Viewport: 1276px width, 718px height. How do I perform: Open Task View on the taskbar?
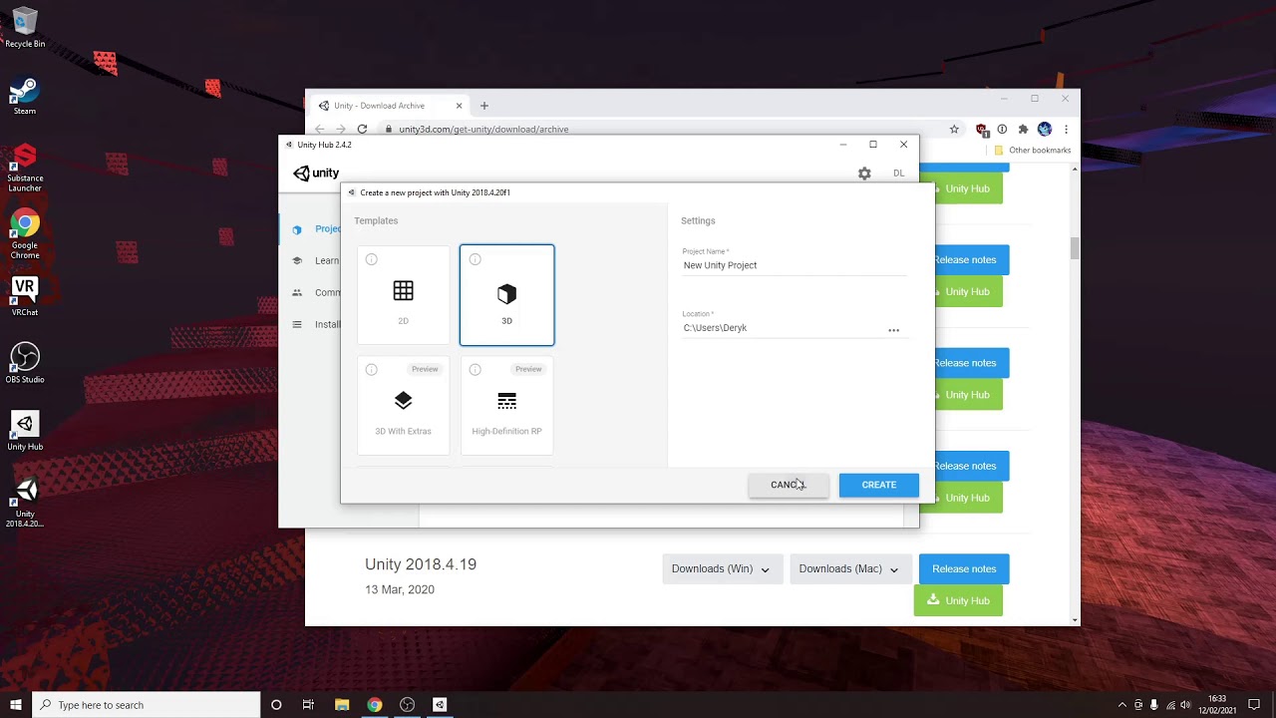tap(308, 705)
